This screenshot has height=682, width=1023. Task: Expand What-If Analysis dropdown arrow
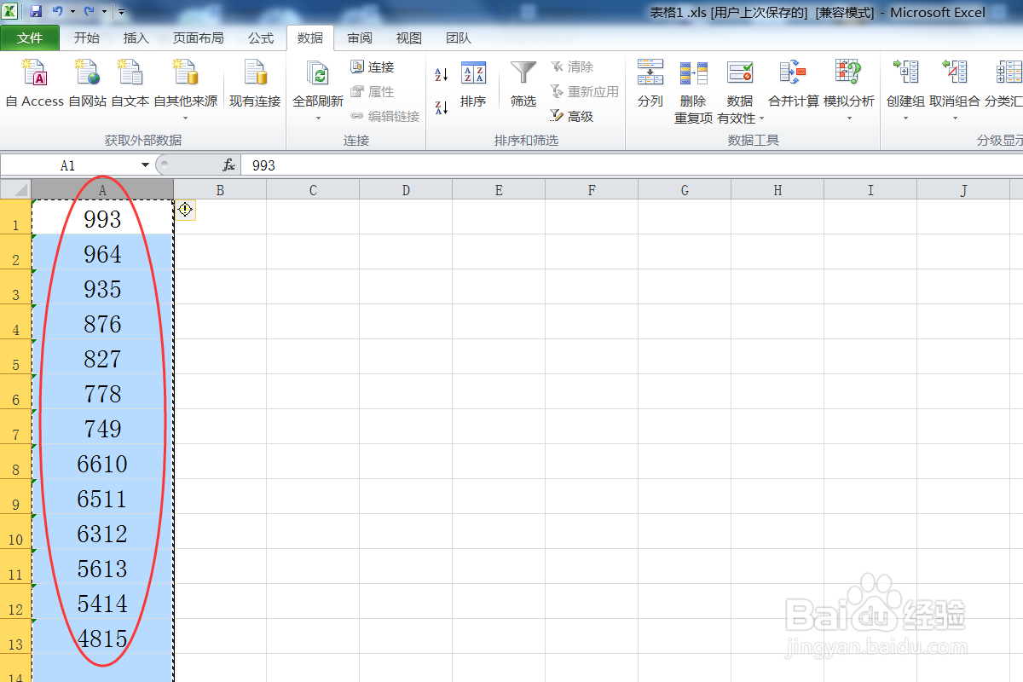(x=849, y=118)
